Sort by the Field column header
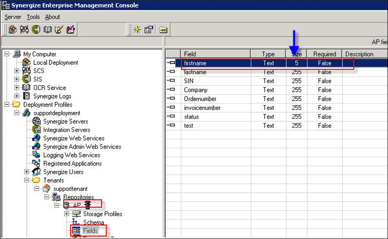 point(216,54)
